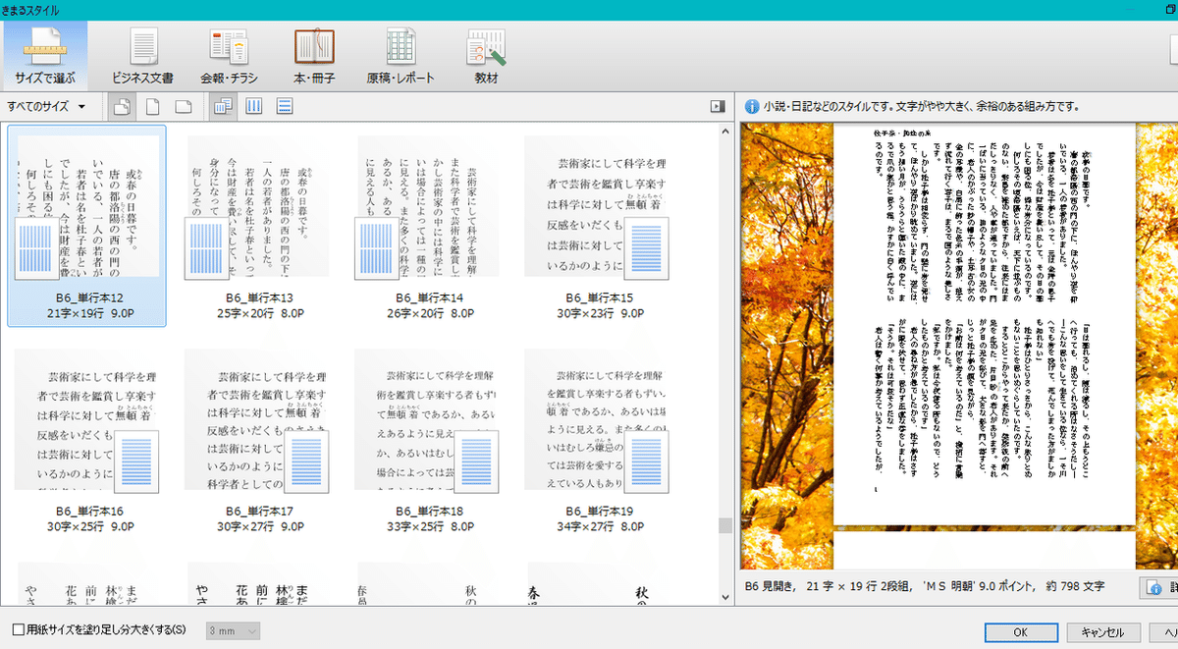The height and width of the screenshot is (649, 1178).
Task: Switch to the 原稿・レポート category
Action: coord(401,55)
